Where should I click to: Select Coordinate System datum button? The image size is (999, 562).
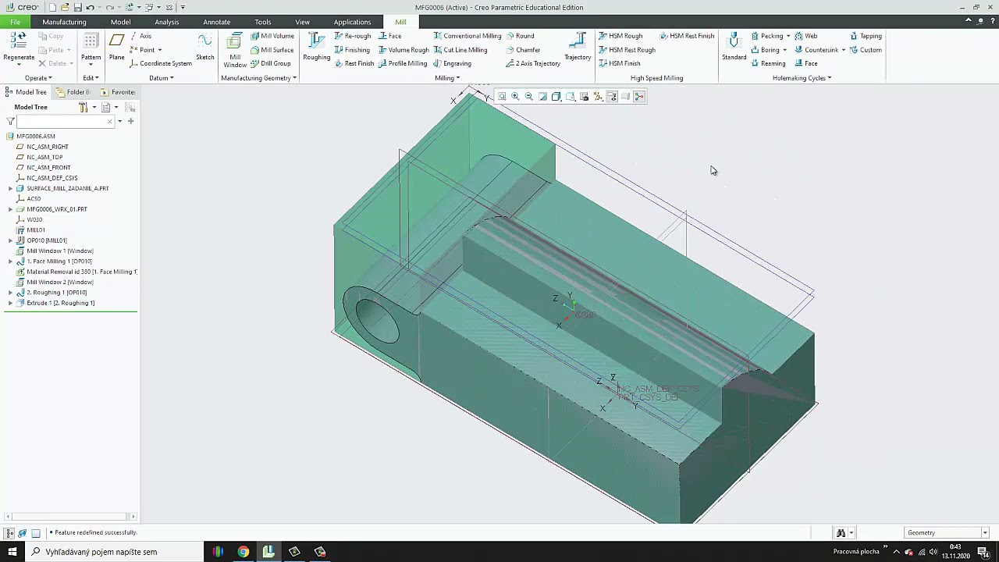coord(161,63)
